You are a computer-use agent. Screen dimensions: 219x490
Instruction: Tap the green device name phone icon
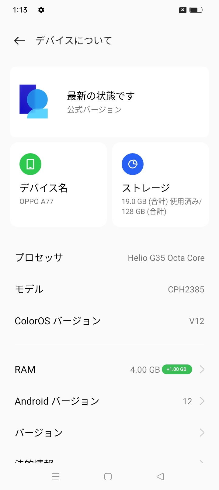pyautogui.click(x=30, y=164)
